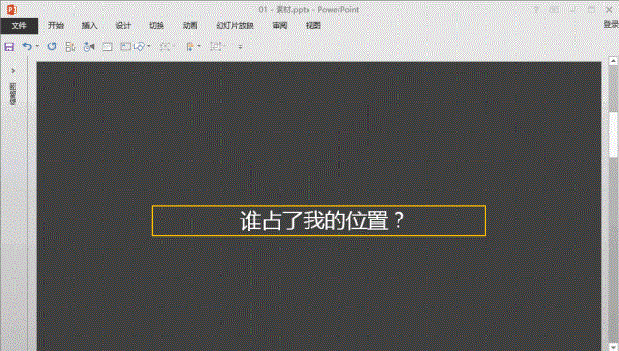Expand the shapes dropdown arrow
The image size is (619, 351).
(148, 46)
